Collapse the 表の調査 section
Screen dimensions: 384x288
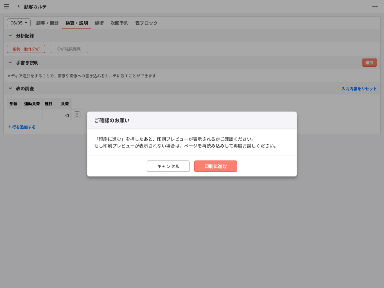tap(10, 88)
